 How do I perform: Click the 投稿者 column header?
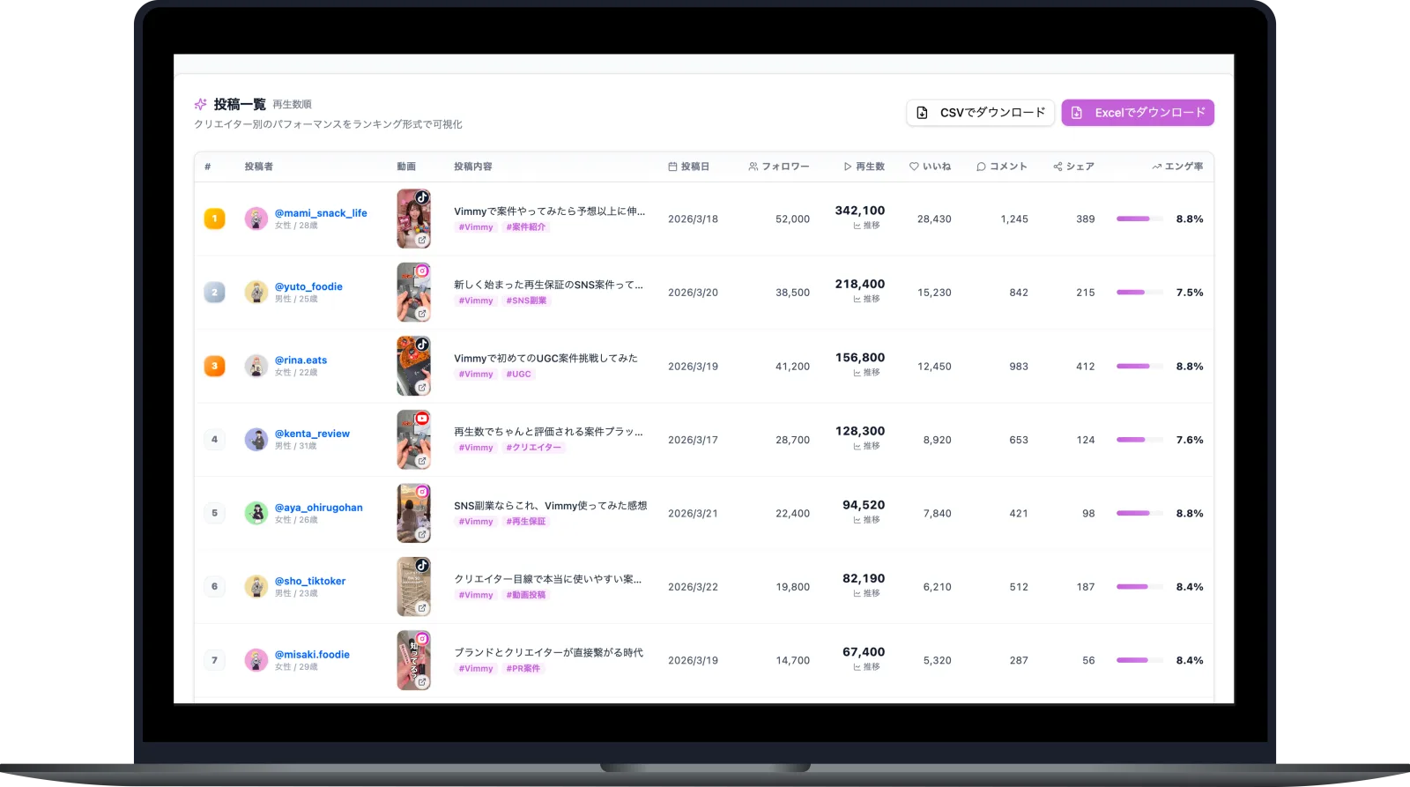[x=259, y=167]
